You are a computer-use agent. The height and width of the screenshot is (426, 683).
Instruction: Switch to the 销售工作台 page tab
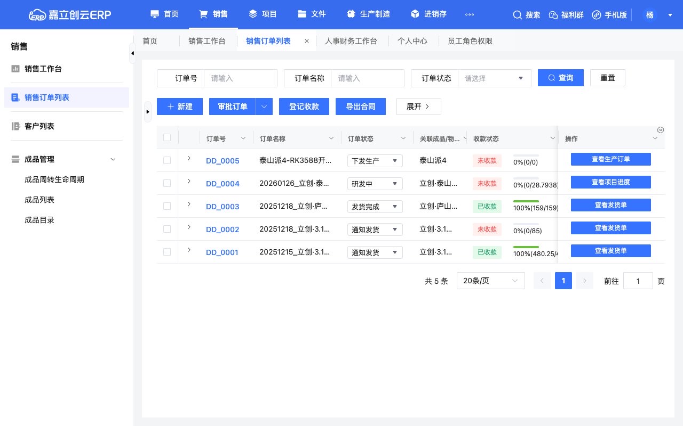[x=207, y=41]
